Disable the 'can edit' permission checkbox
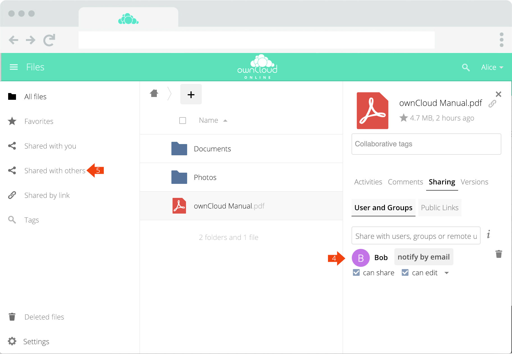Image resolution: width=512 pixels, height=354 pixels. pos(405,272)
